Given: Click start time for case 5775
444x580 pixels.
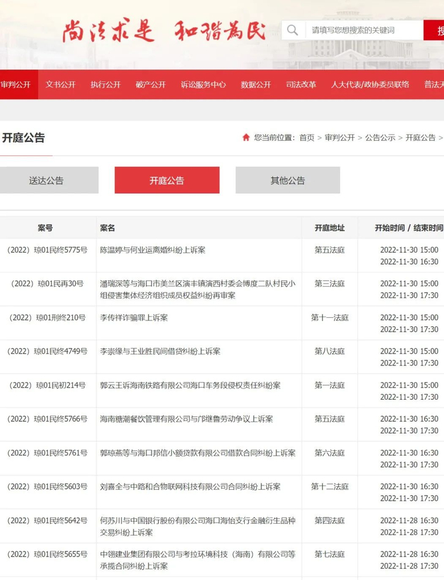Looking at the screenshot, I should (x=409, y=250).
